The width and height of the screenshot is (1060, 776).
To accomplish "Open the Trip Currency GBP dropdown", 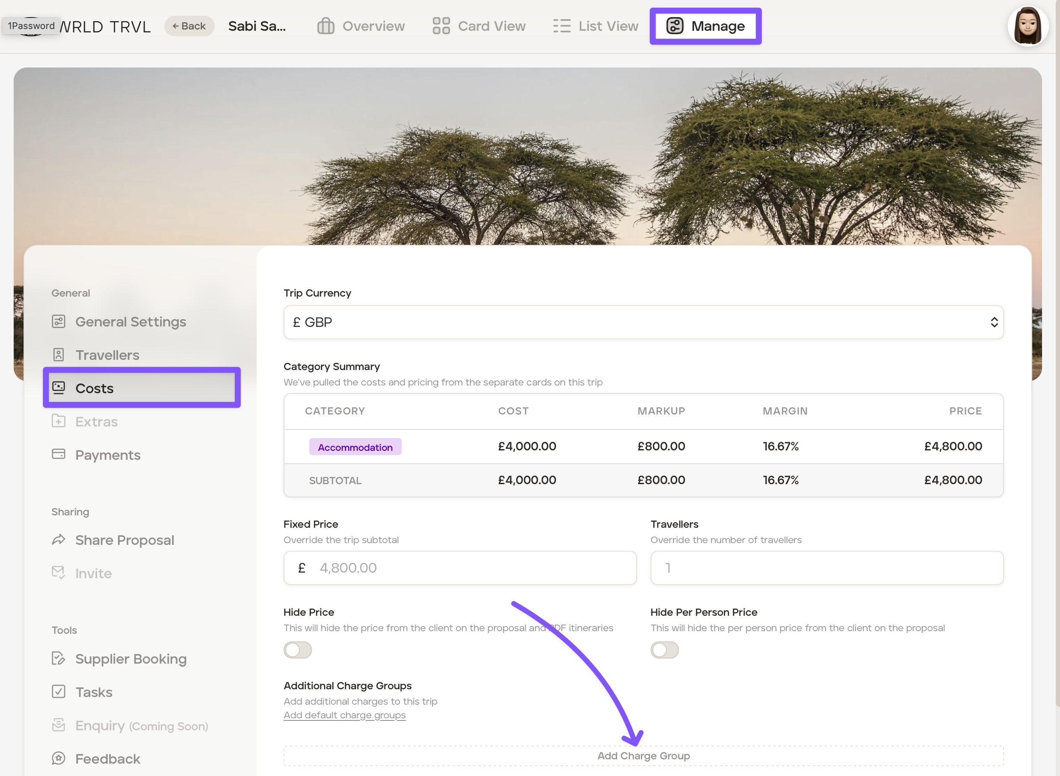I will pos(643,322).
